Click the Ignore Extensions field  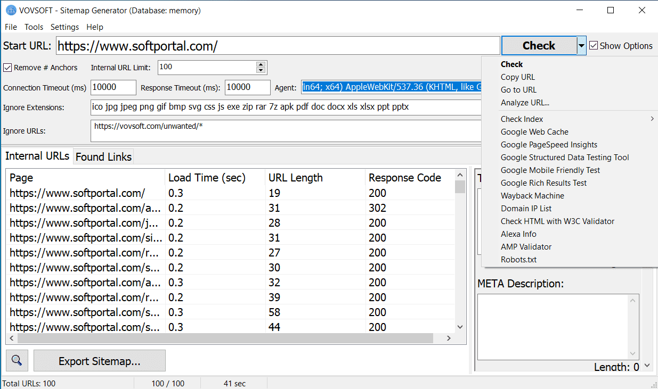pyautogui.click(x=286, y=107)
